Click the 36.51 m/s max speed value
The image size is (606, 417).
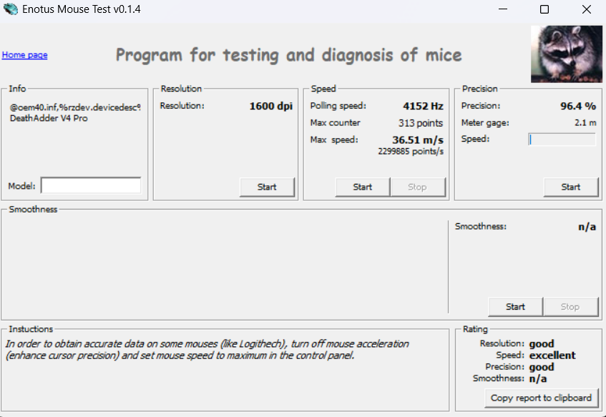[x=418, y=139]
